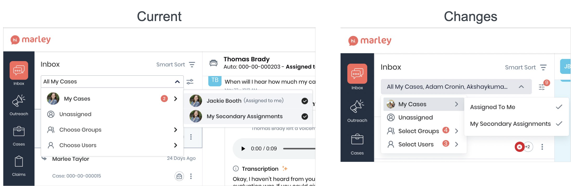Expand the Select Users submenu with badge 3
The height and width of the screenshot is (186, 580).
pyautogui.click(x=457, y=144)
